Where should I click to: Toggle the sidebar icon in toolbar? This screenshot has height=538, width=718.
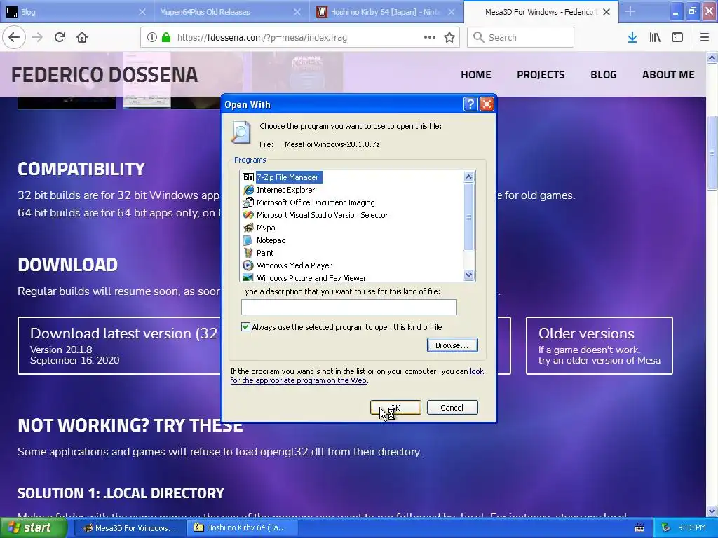pos(677,37)
